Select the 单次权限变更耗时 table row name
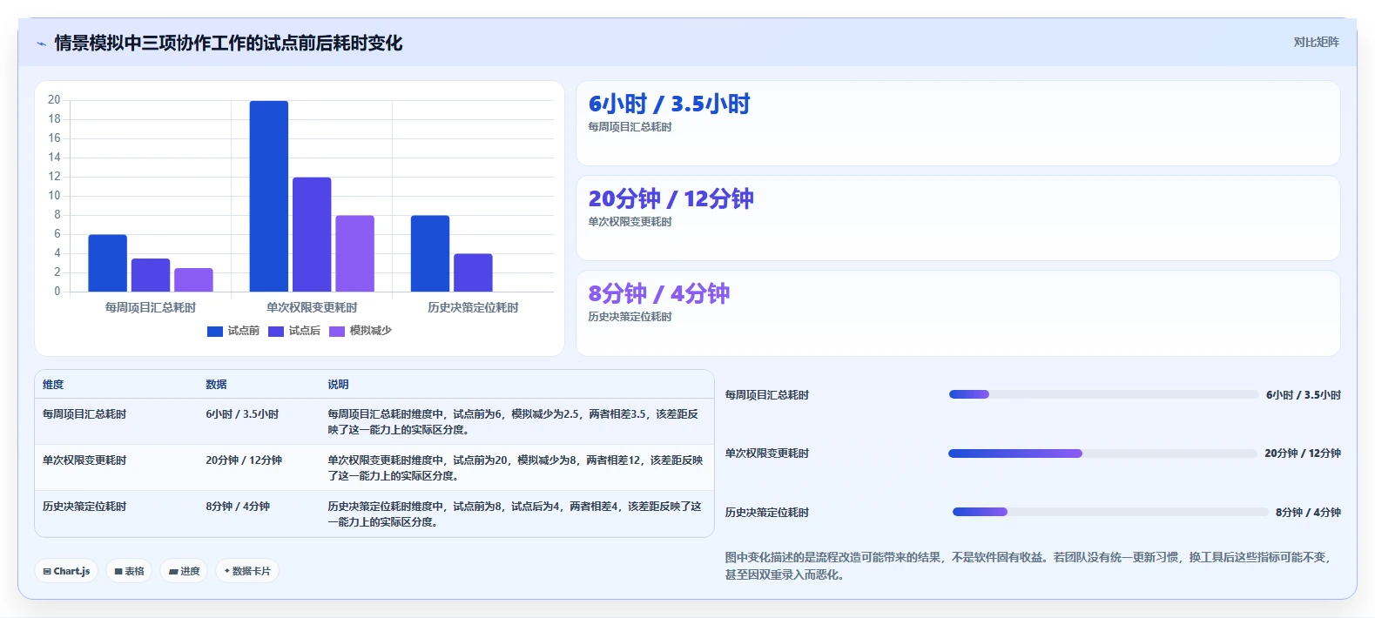The width and height of the screenshot is (1375, 618). tap(84, 460)
